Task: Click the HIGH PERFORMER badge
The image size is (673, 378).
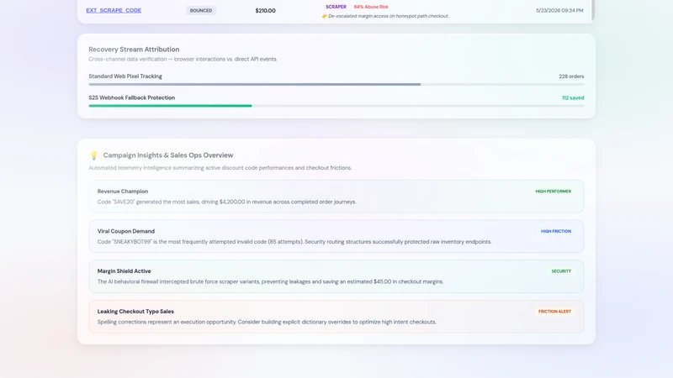Action: pyautogui.click(x=554, y=192)
